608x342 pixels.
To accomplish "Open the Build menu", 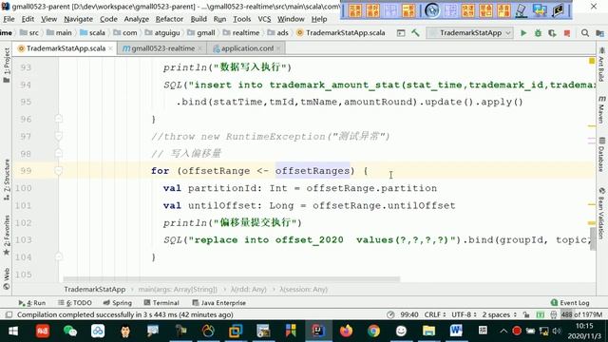I will (199, 19).
